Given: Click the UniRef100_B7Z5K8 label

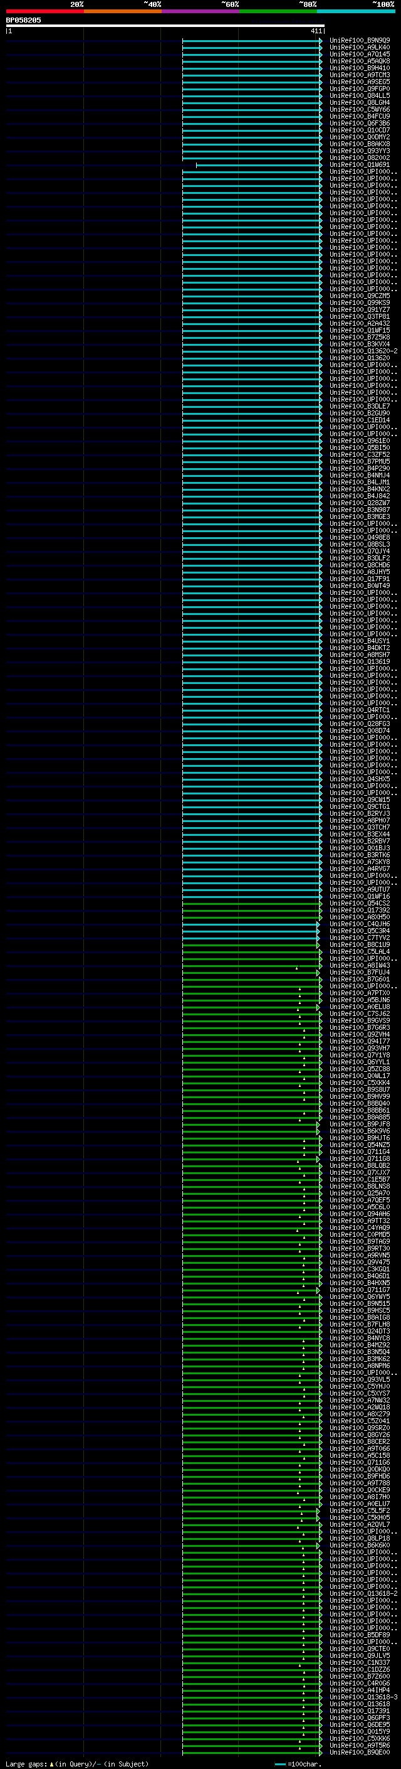Looking at the screenshot, I should coord(360,337).
